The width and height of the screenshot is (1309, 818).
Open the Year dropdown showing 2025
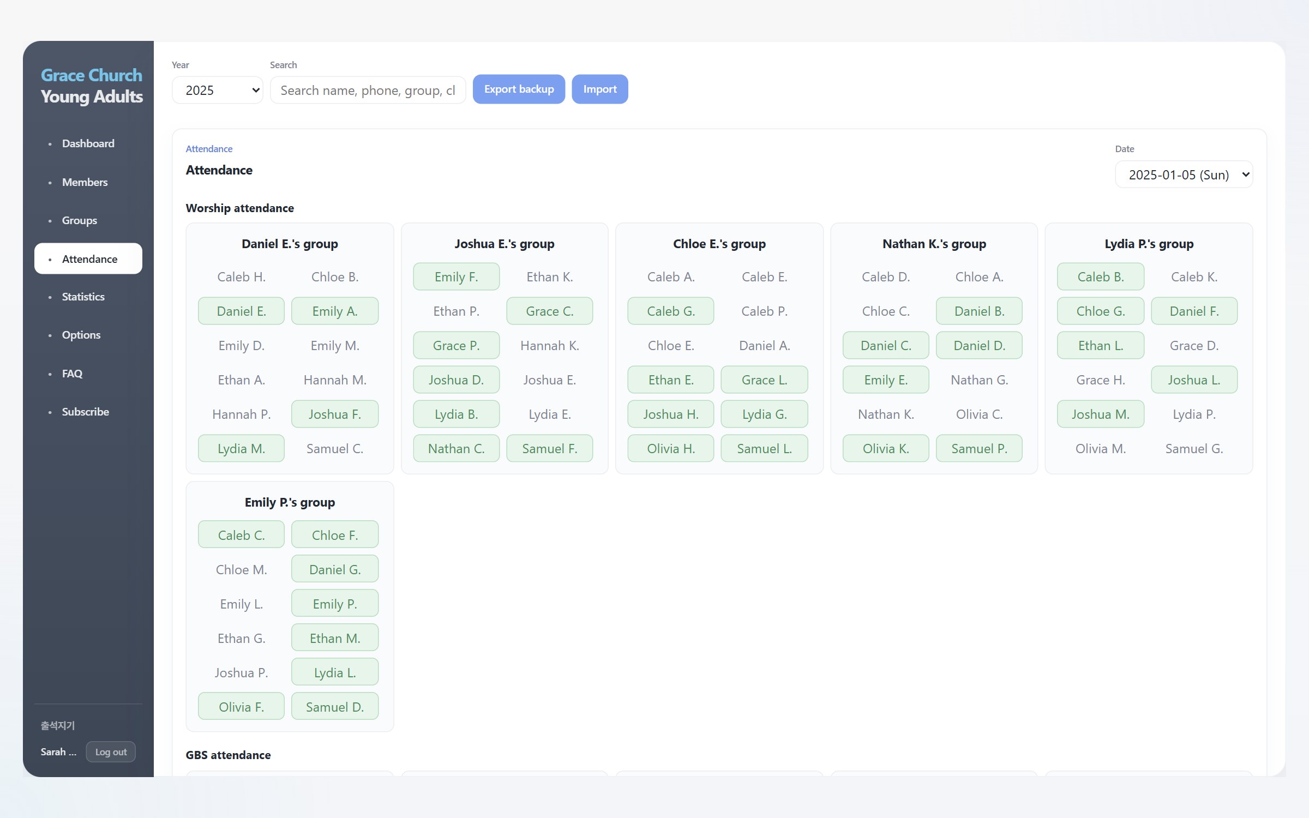coord(217,90)
